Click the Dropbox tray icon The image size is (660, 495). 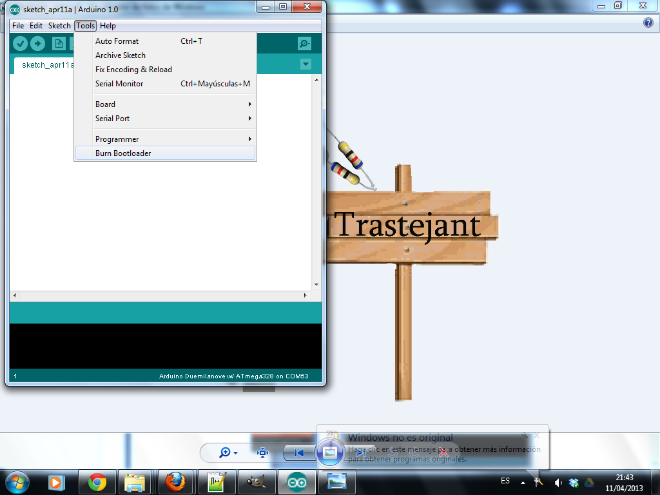coord(573,483)
